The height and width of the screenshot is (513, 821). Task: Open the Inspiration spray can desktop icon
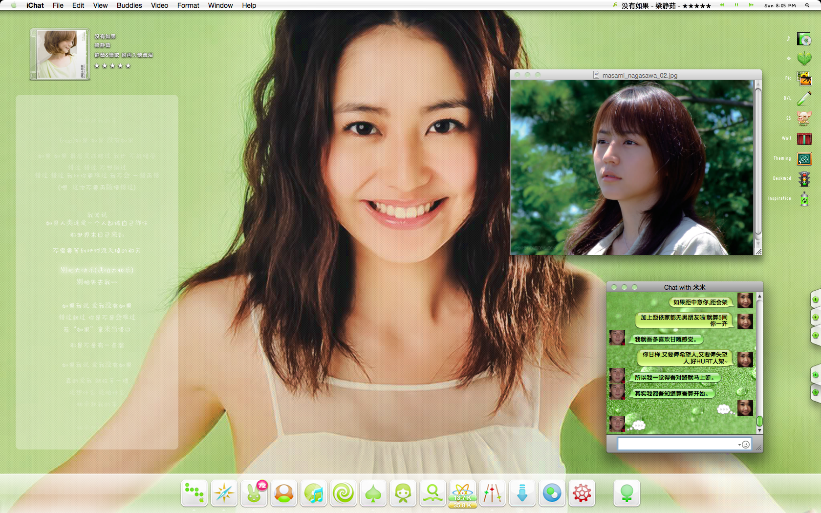[x=804, y=199]
